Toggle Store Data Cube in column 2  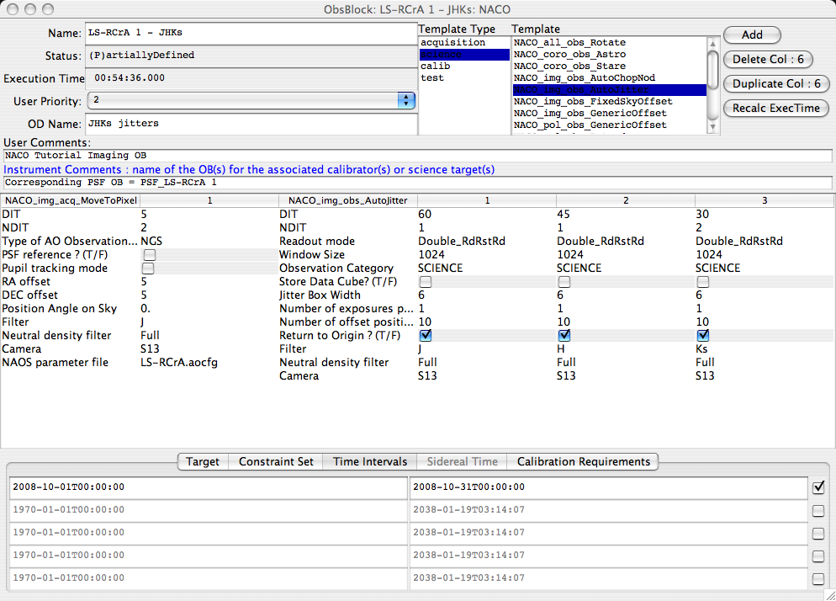click(x=564, y=282)
